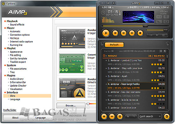Open the playlist miscellaneous grid button
The height and width of the screenshot is (124, 175).
coord(120,116)
